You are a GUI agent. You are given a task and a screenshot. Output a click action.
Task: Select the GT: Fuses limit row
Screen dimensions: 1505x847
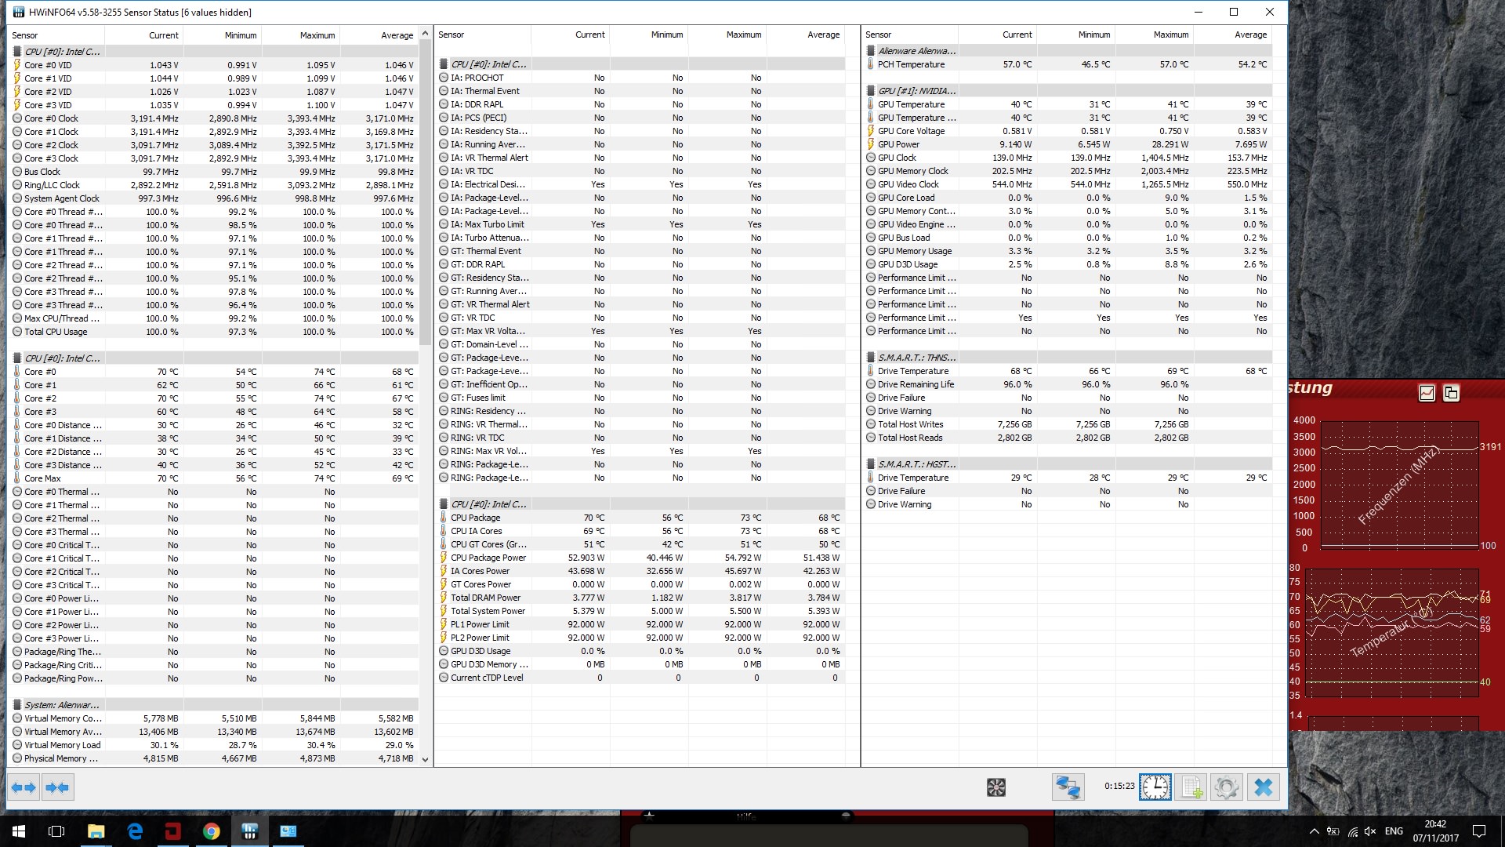click(640, 398)
